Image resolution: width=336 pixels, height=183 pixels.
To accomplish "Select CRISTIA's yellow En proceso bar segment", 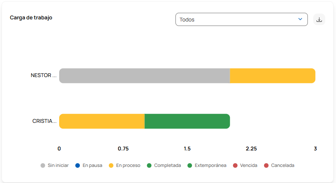I will [102, 121].
